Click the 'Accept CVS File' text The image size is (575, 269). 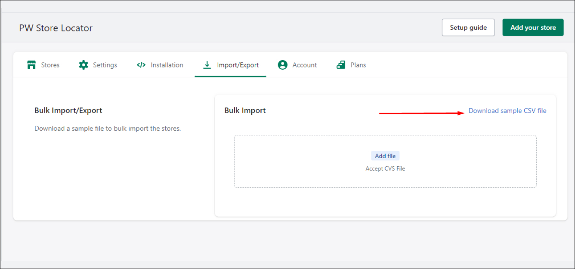click(385, 168)
